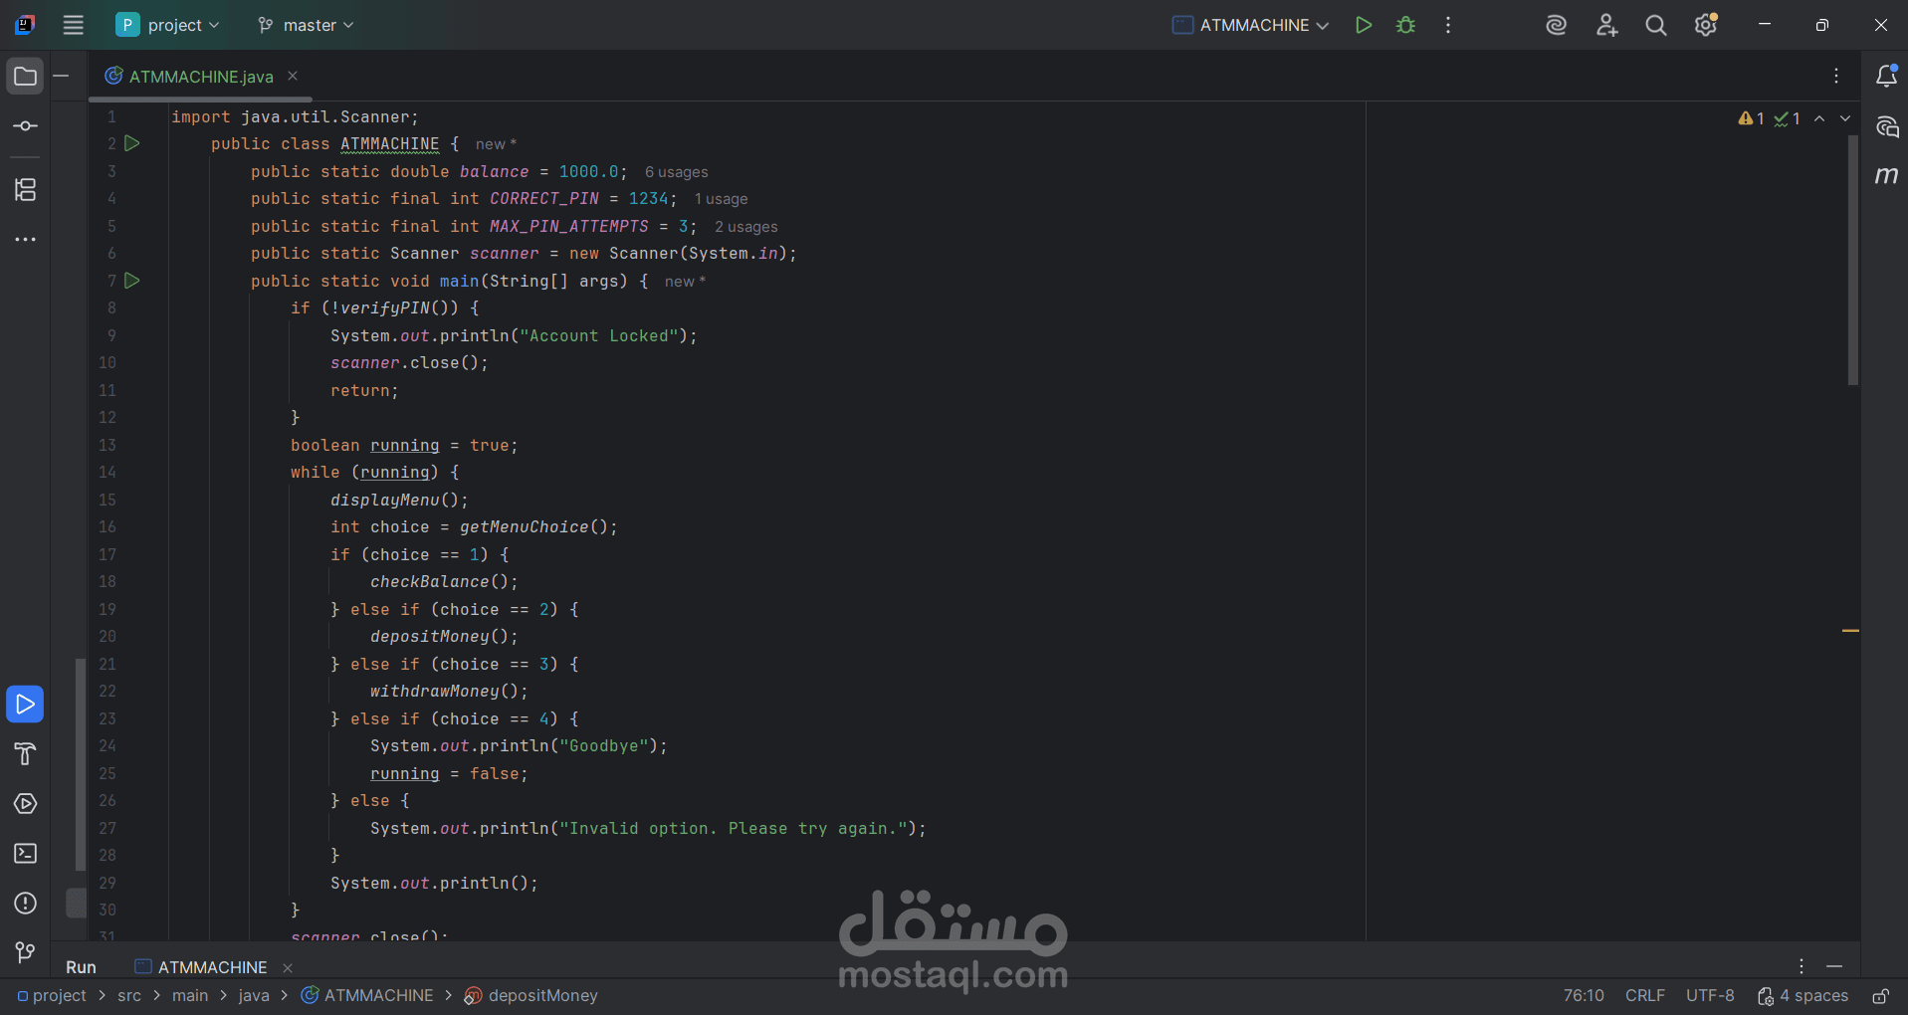Open the editor tabs options menu
The height and width of the screenshot is (1015, 1908).
click(x=1836, y=77)
